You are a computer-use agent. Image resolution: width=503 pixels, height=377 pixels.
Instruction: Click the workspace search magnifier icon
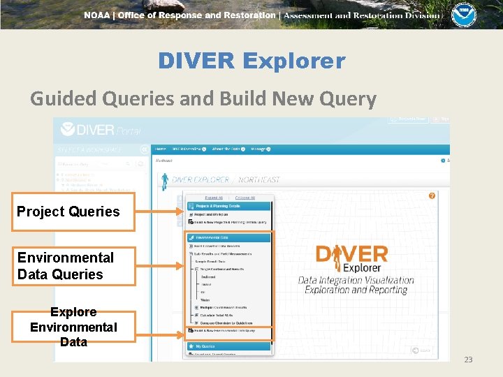coord(128,164)
